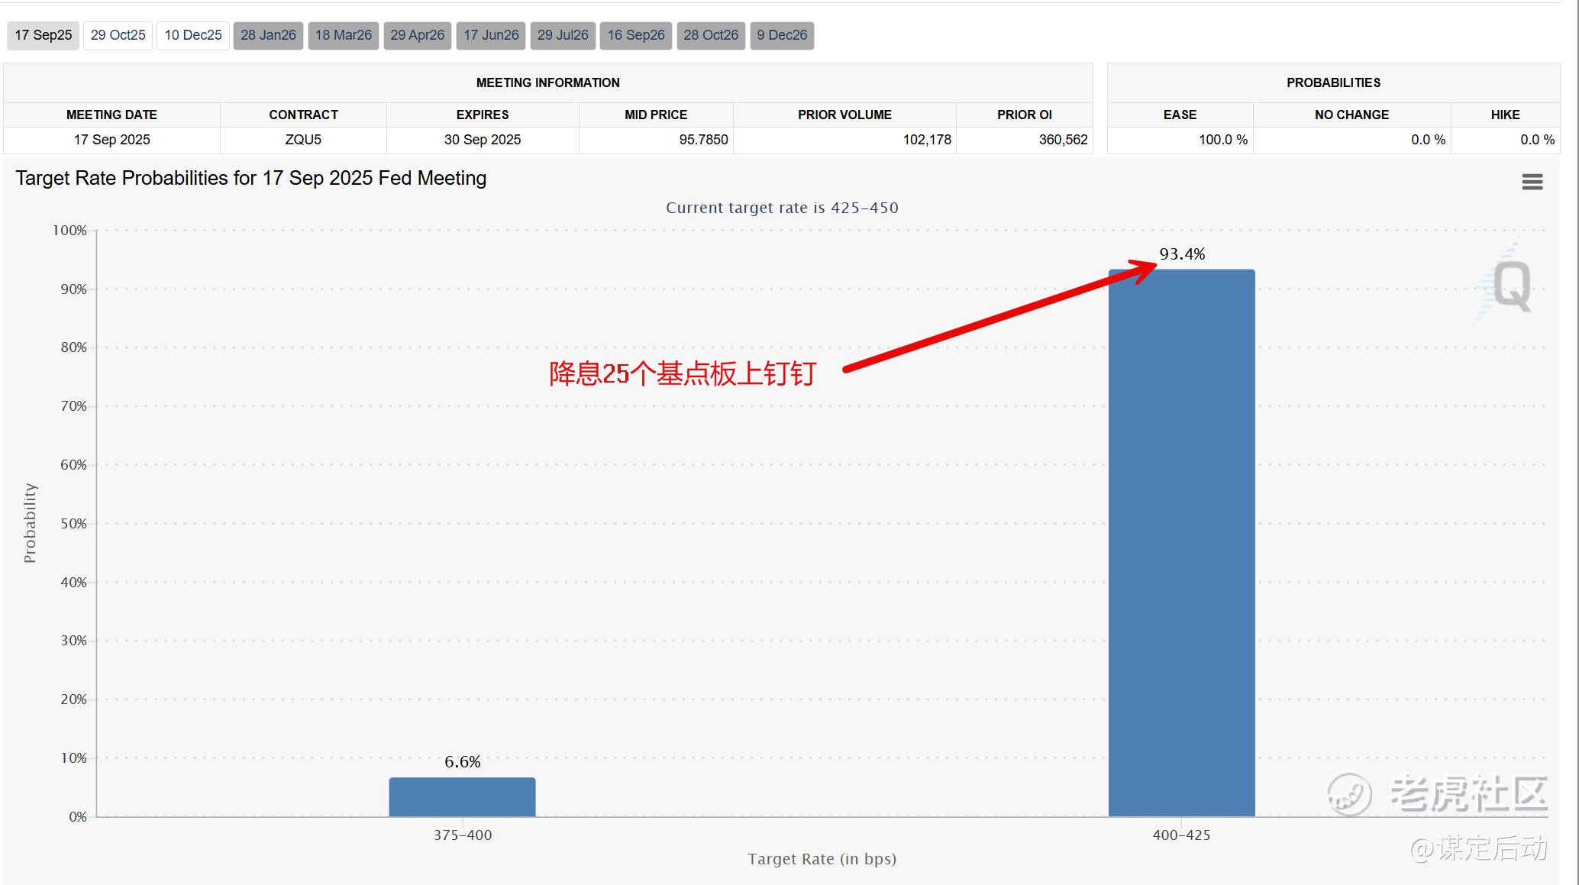The image size is (1579, 885).
Task: Open the chart hamburger menu icon
Action: (x=1532, y=182)
